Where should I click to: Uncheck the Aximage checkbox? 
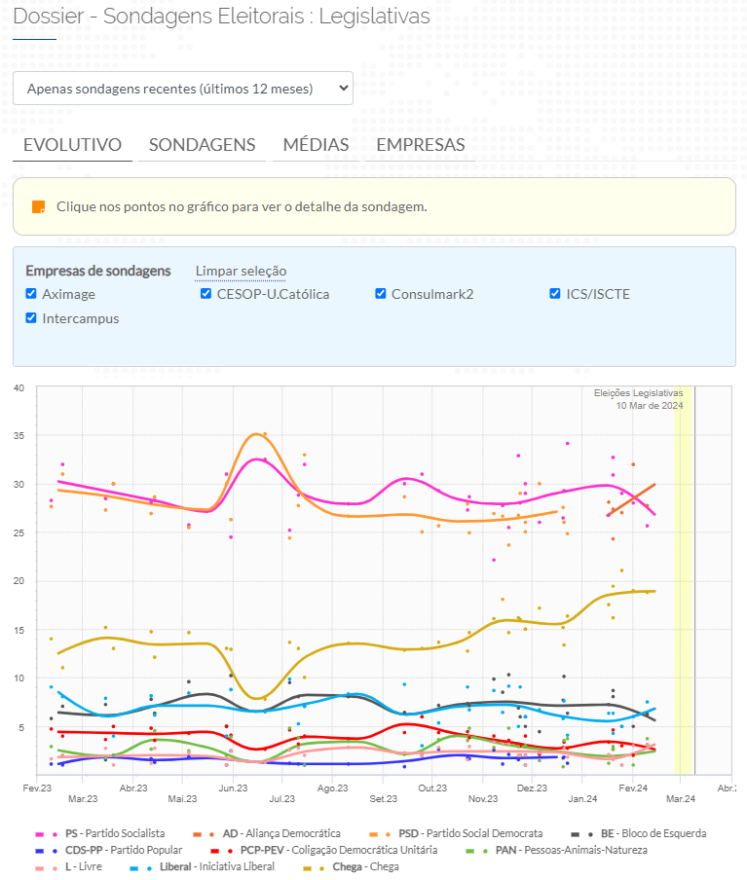tap(31, 294)
